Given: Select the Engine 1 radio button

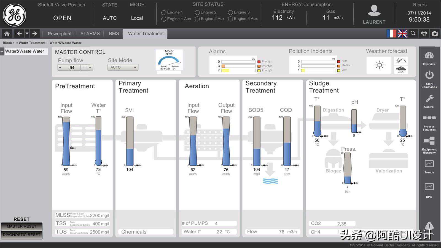Looking at the screenshot, I should click(x=164, y=12).
